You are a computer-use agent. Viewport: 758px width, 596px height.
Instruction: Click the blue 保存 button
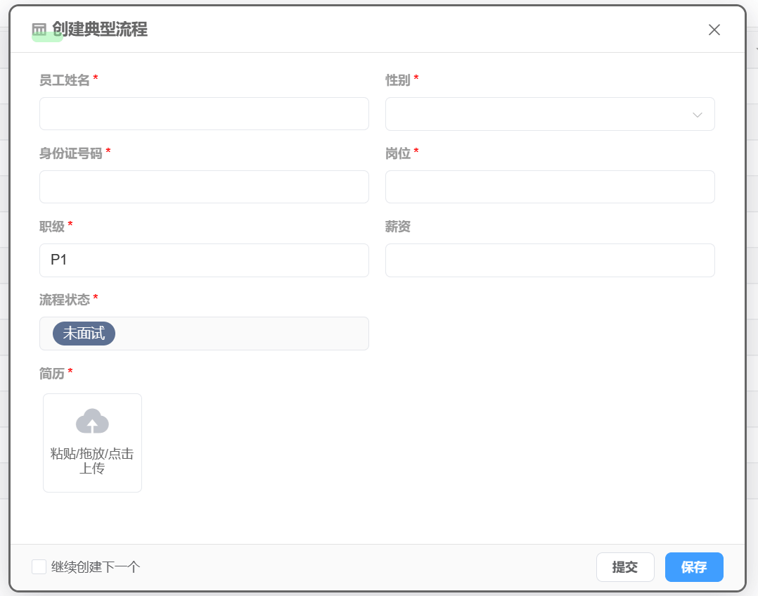tap(693, 567)
